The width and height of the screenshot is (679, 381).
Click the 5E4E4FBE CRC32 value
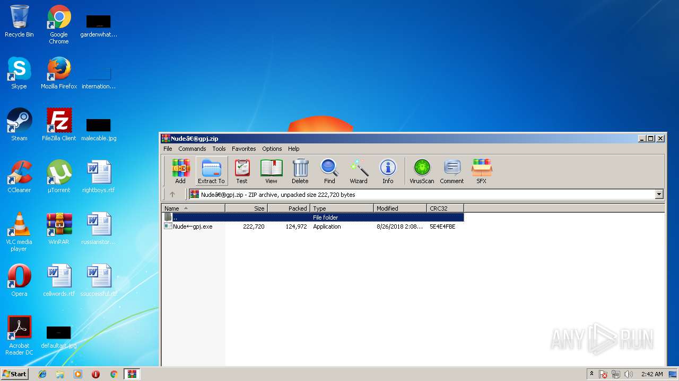point(442,226)
